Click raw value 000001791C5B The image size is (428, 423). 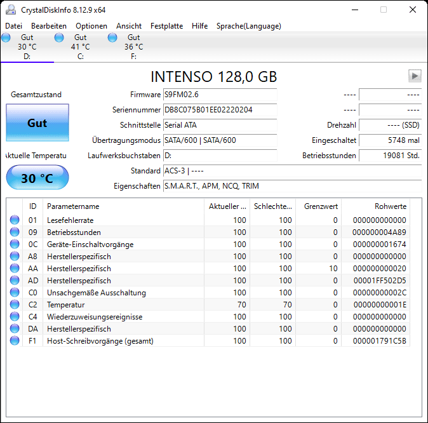[x=379, y=341]
